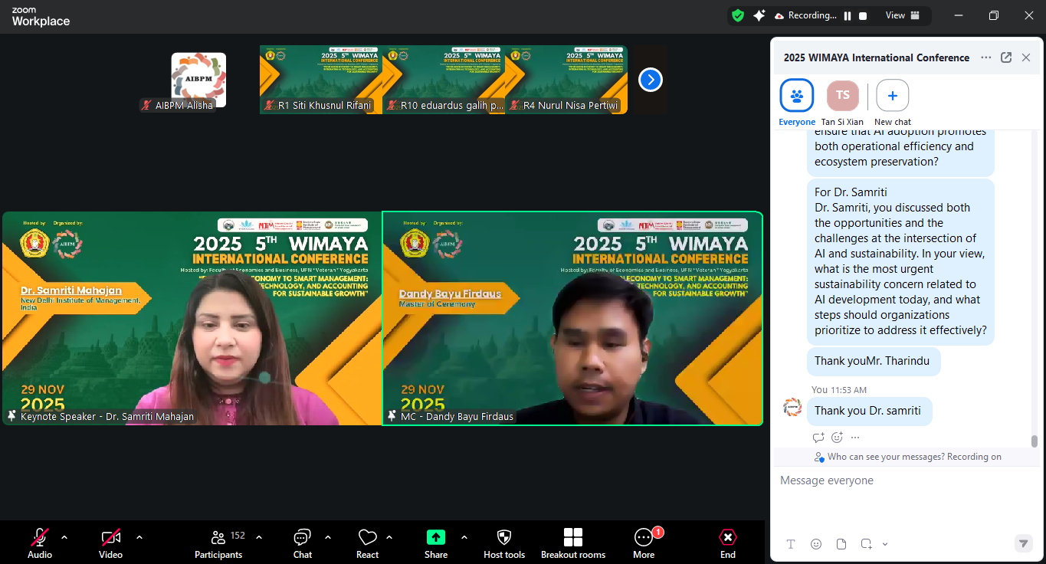Pause the recording in top bar
The image size is (1046, 564).
click(x=848, y=15)
